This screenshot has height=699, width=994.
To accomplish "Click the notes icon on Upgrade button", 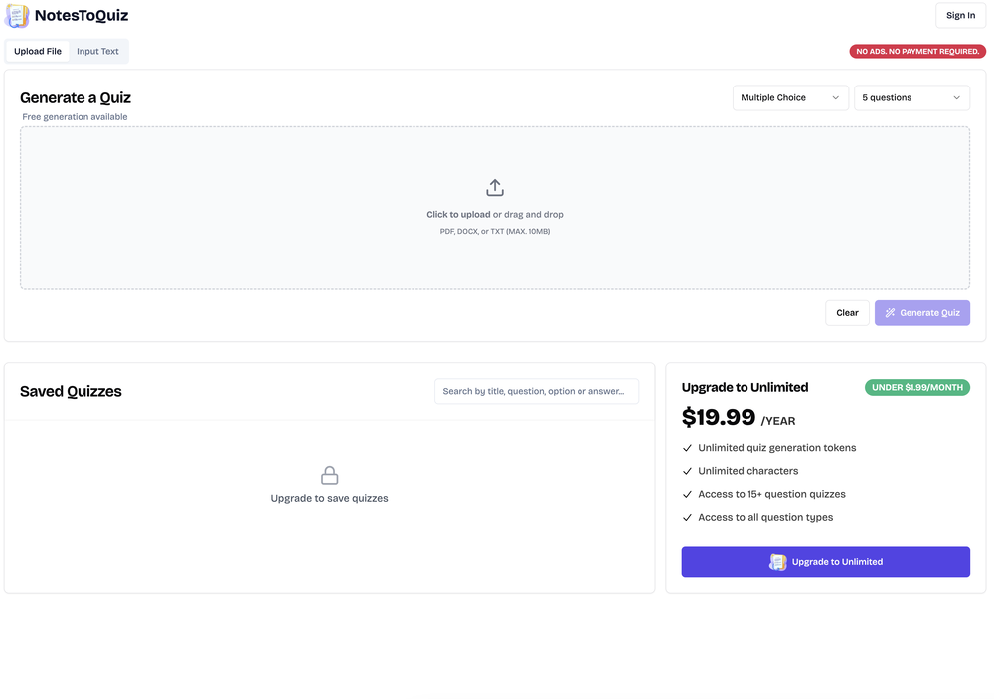I will click(778, 562).
